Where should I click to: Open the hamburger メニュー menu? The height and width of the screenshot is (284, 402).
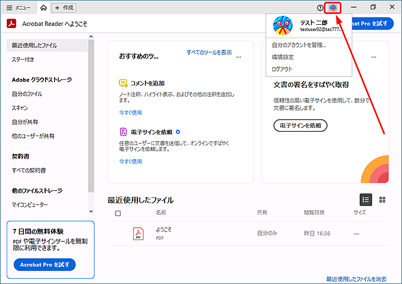point(18,8)
